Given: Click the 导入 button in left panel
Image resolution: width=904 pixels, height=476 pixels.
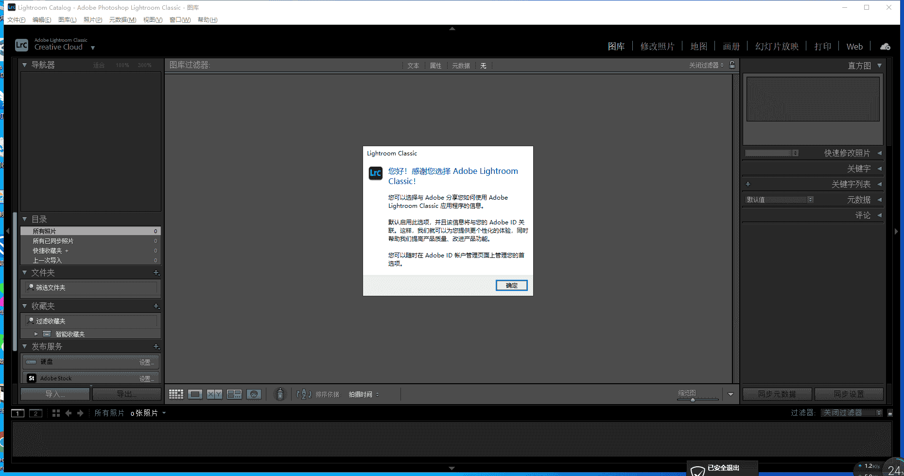Looking at the screenshot, I should (55, 394).
